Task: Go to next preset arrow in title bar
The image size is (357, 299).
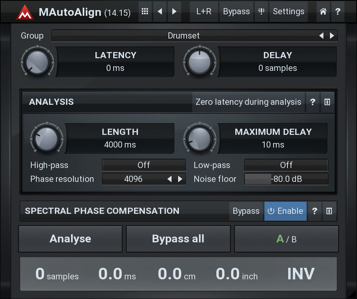Action: (x=174, y=12)
